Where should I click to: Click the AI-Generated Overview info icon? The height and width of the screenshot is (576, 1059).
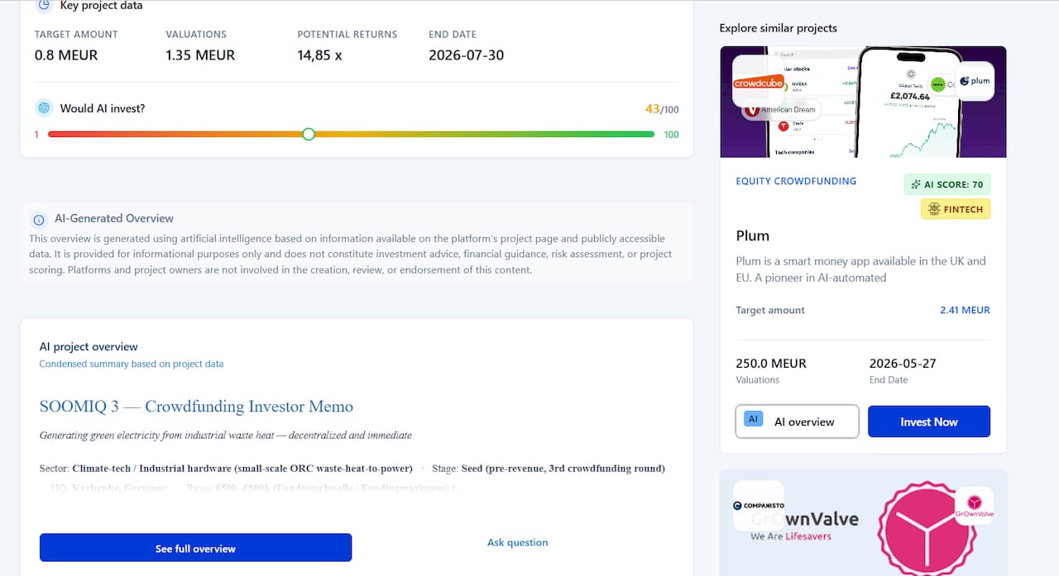[38, 220]
